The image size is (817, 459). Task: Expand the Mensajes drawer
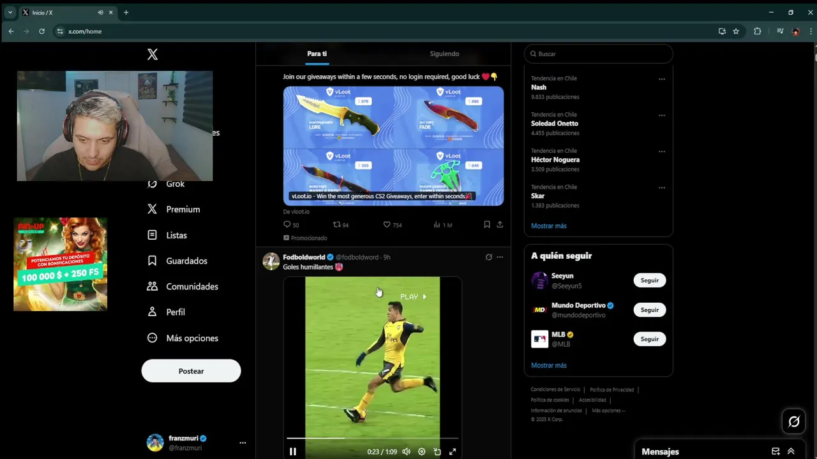pyautogui.click(x=791, y=451)
